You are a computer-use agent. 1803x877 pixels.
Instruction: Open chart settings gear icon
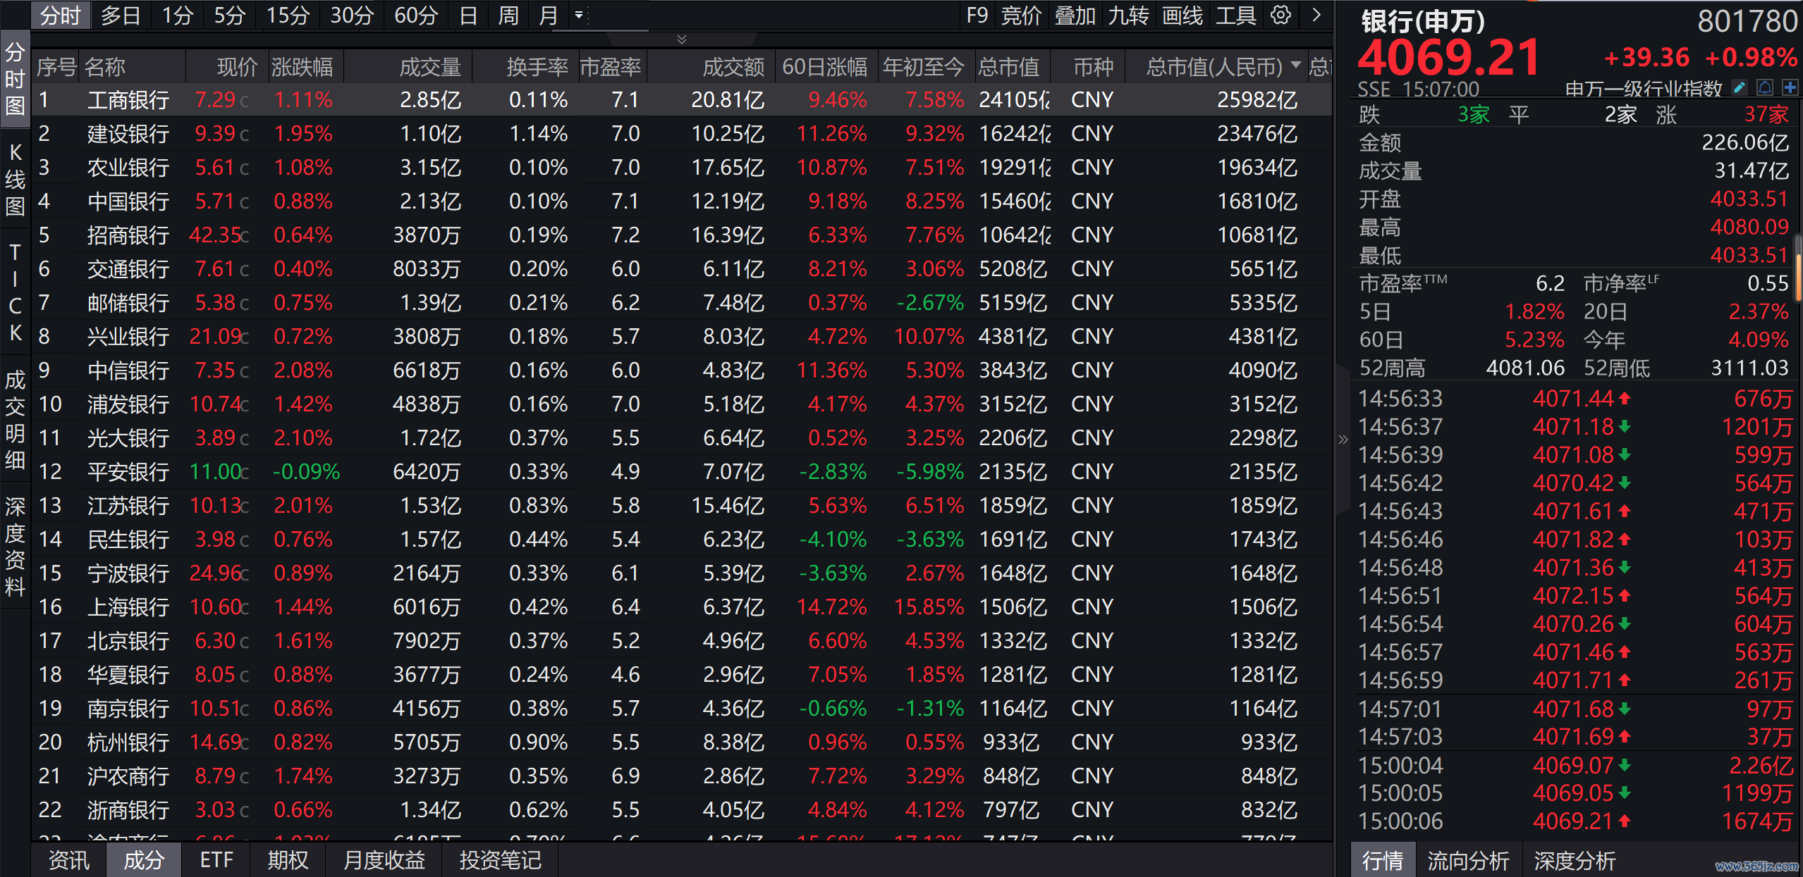(1281, 15)
